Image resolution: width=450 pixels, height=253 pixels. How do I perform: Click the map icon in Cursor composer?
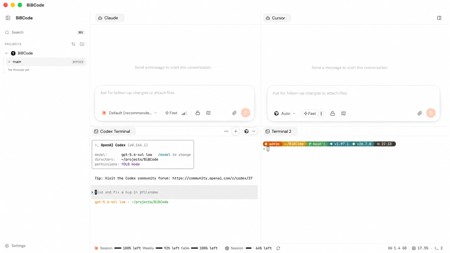[x=343, y=113]
